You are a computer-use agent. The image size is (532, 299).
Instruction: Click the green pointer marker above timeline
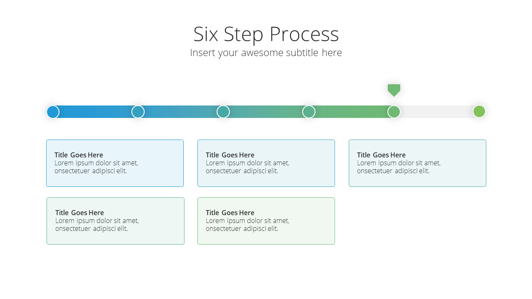click(394, 91)
